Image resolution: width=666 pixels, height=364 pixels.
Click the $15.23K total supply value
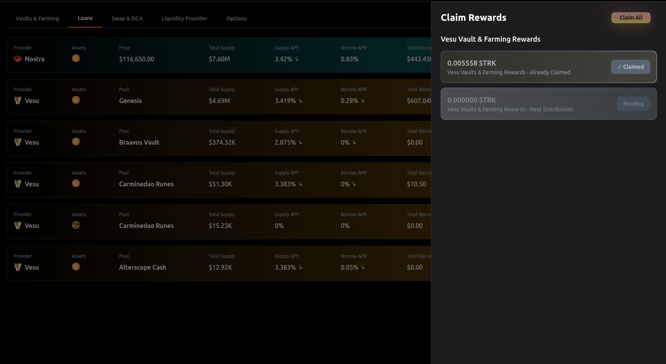[x=221, y=226]
